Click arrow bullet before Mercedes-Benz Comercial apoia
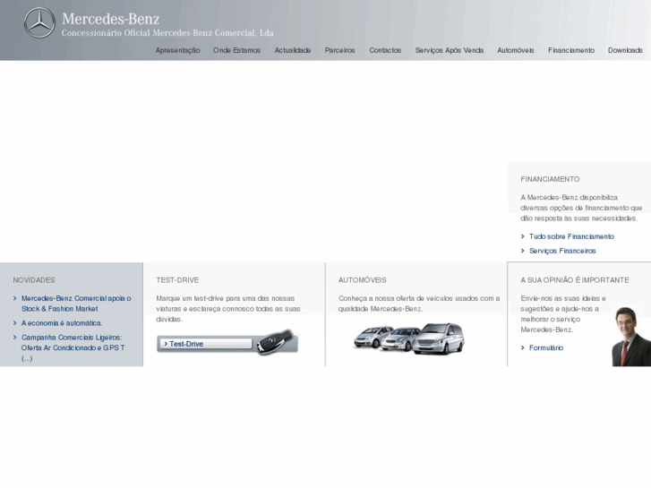 15,298
